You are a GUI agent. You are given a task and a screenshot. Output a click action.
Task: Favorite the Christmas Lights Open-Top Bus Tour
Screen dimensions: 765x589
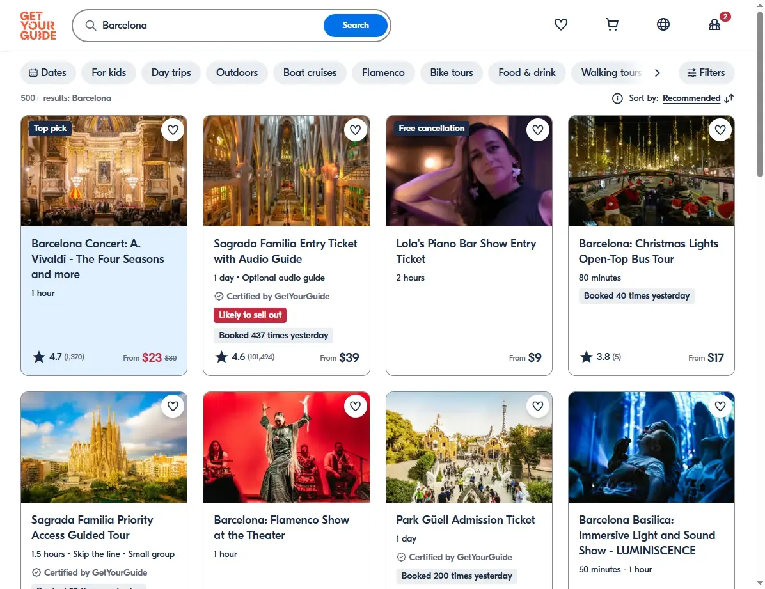(x=720, y=130)
